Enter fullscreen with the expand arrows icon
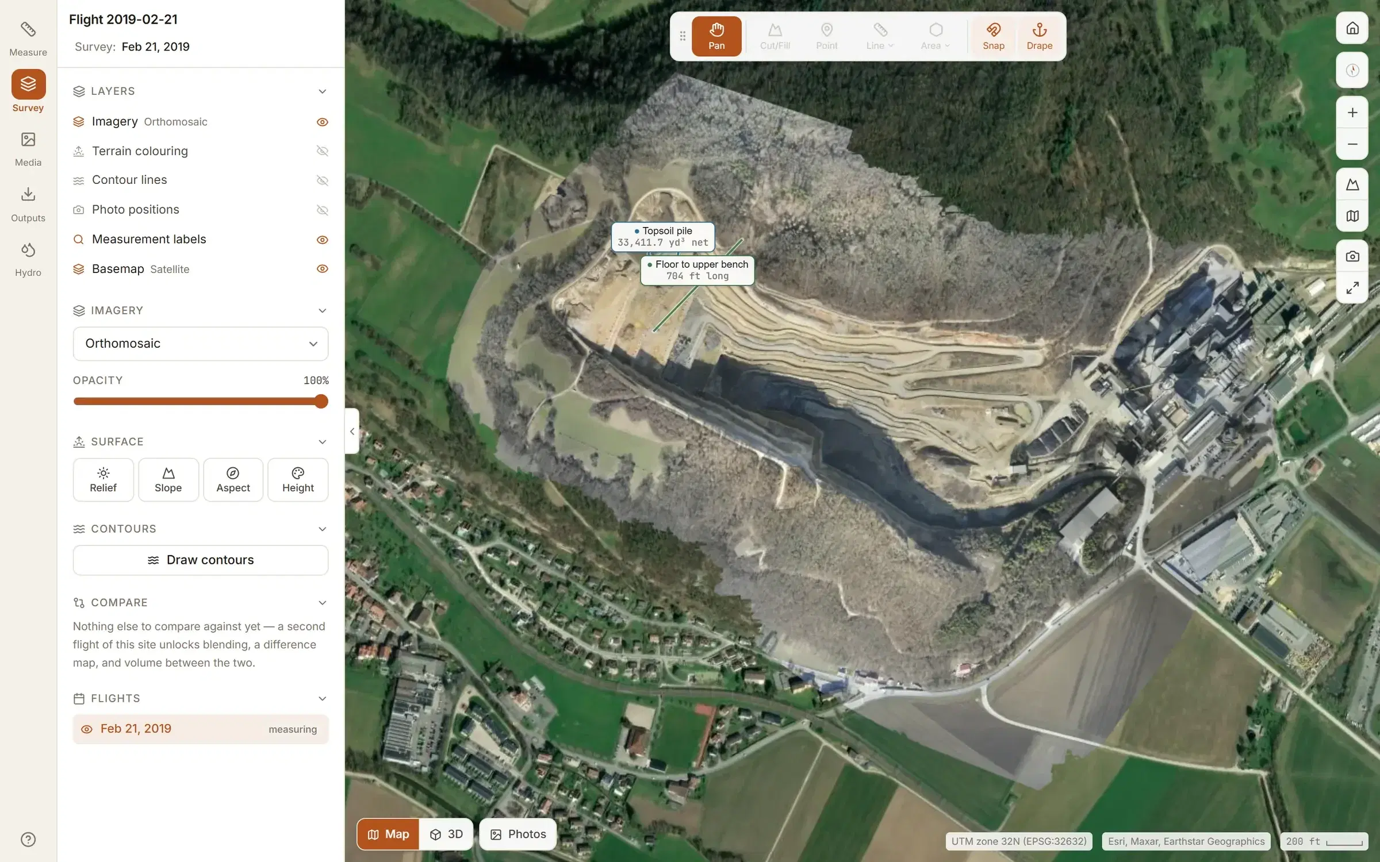The image size is (1380, 862). pos(1352,287)
